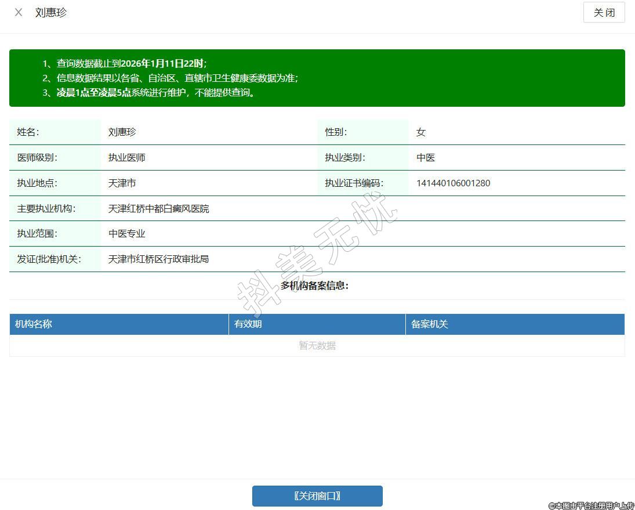The image size is (635, 510).
Task: Click the name value 刘惠珍 in table
Action: (x=122, y=132)
